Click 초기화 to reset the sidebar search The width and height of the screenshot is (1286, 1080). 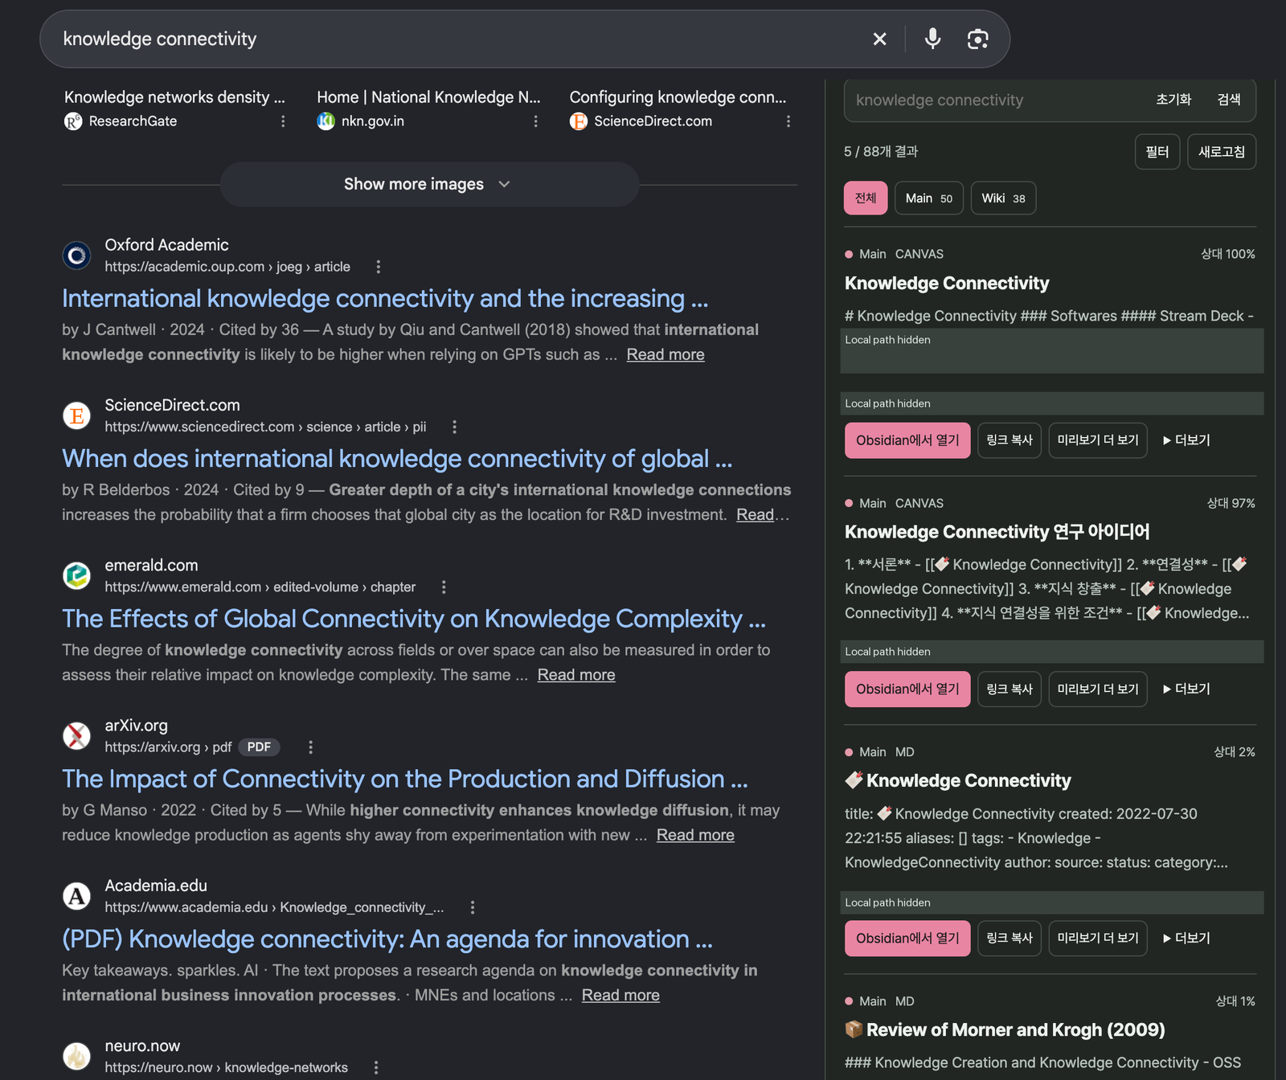pos(1173,100)
